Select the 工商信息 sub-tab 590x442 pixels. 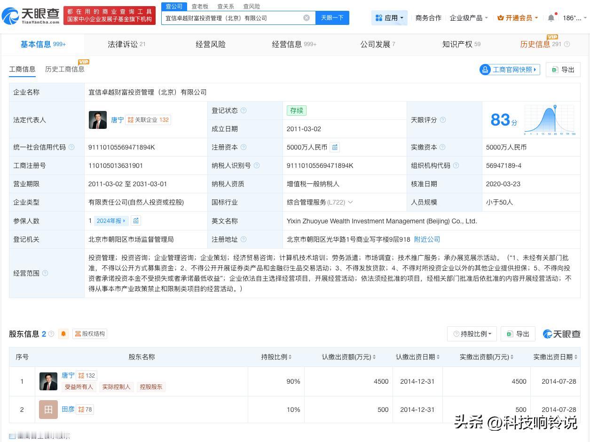coord(22,69)
